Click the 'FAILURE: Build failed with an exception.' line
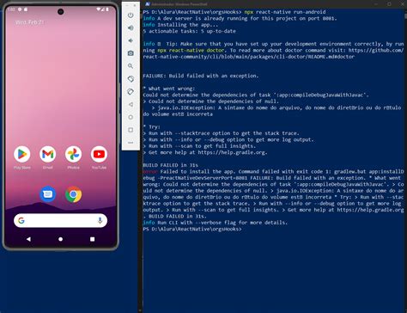 pyautogui.click(x=201, y=76)
